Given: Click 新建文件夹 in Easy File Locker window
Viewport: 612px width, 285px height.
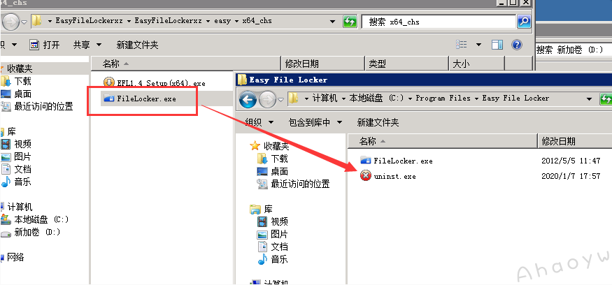Looking at the screenshot, I should tap(378, 122).
